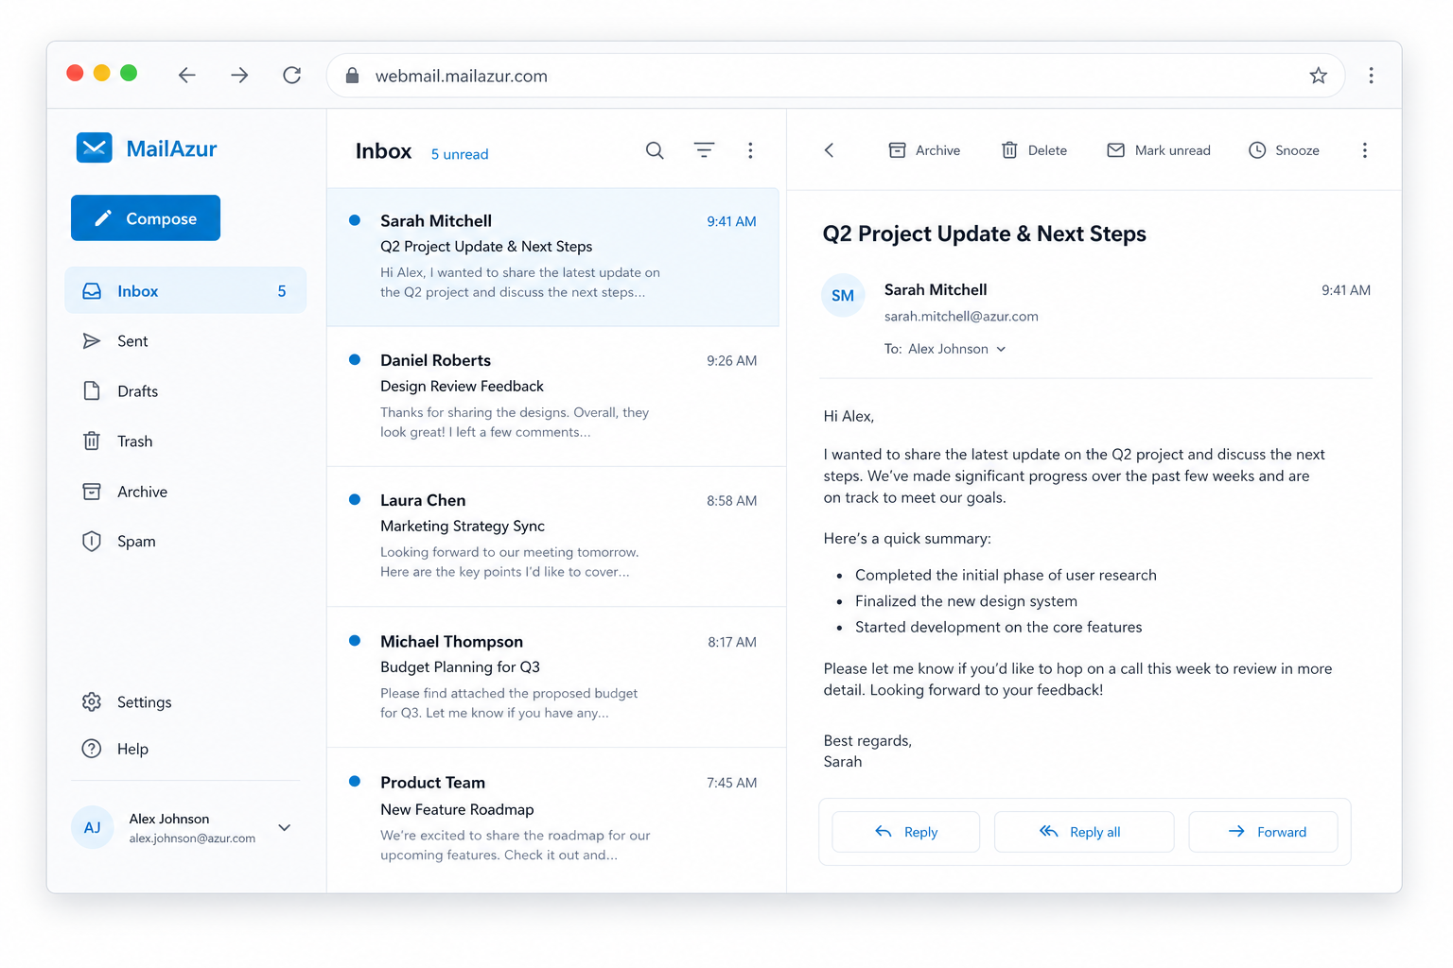1453x968 pixels.
Task: Click unread dot on Sarah Mitchell email
Action: [355, 220]
